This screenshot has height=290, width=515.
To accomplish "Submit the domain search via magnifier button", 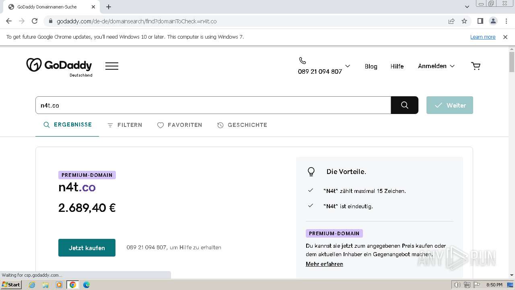I will (405, 105).
